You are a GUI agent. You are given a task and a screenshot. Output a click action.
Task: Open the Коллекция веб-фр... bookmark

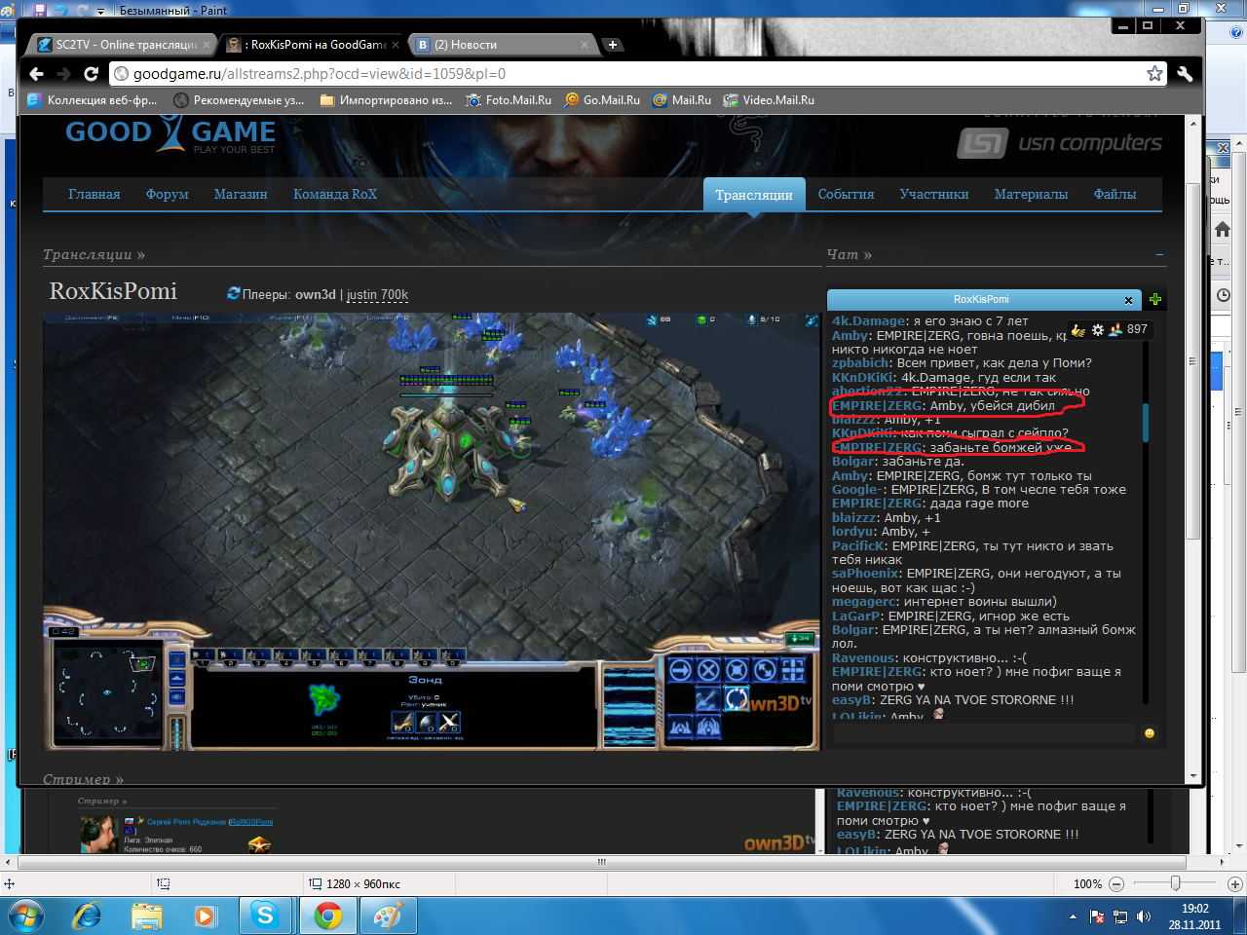point(93,100)
